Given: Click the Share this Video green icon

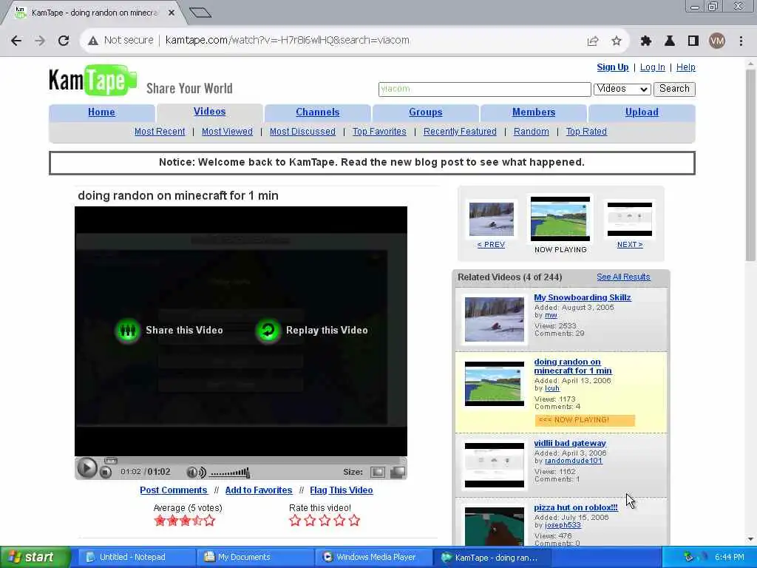Looking at the screenshot, I should coord(127,331).
